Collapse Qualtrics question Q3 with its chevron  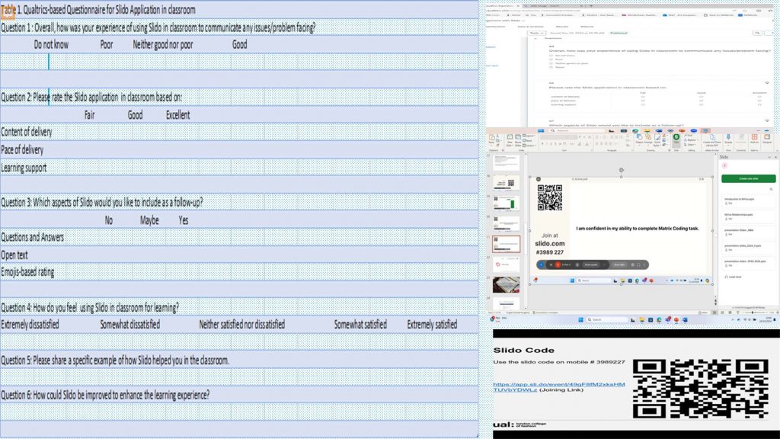(x=766, y=120)
